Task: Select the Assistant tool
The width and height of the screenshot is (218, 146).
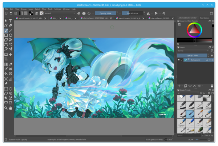Action: click(x=6, y=79)
